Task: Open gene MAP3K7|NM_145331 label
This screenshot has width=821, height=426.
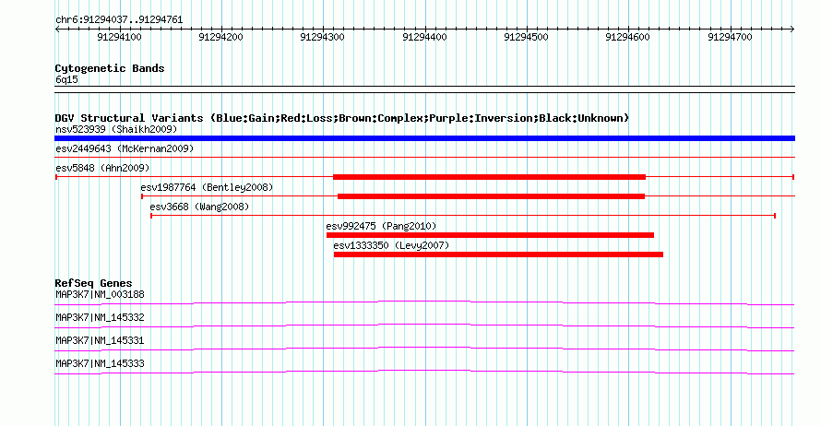Action: (100, 340)
